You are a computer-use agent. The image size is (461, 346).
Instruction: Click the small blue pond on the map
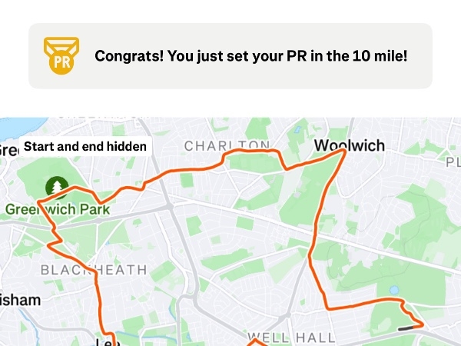pos(395,291)
